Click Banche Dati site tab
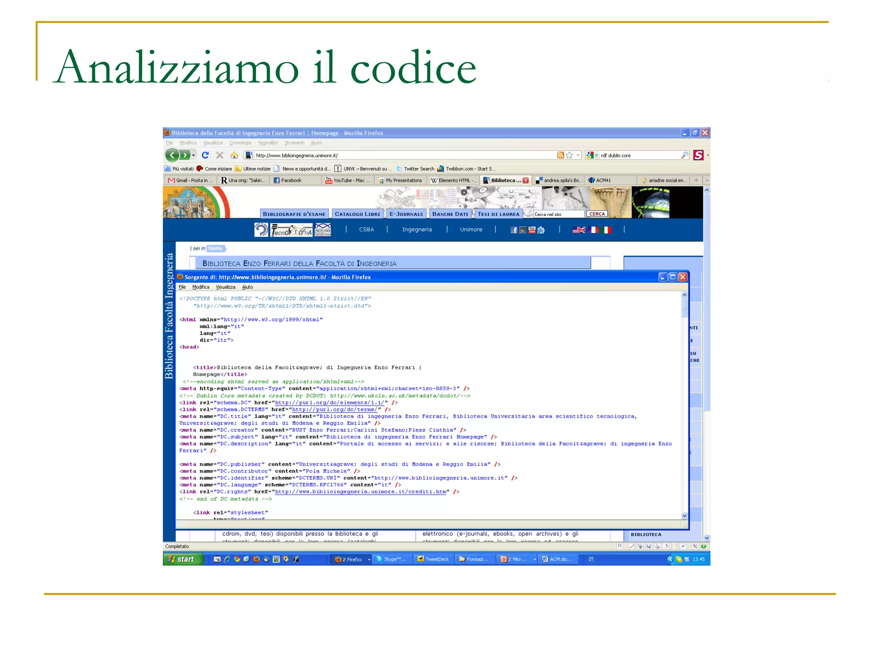Viewport: 880px width, 660px height. tap(450, 214)
